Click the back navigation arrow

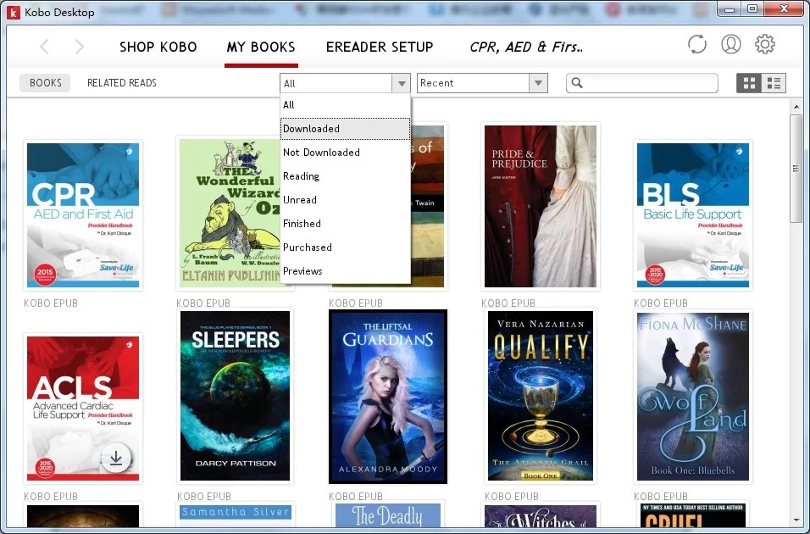(43, 47)
